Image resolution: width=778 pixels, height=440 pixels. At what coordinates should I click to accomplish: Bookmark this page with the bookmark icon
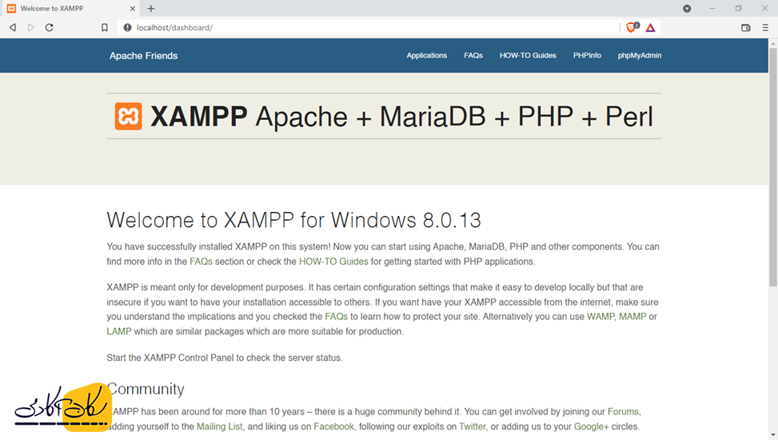[x=104, y=28]
